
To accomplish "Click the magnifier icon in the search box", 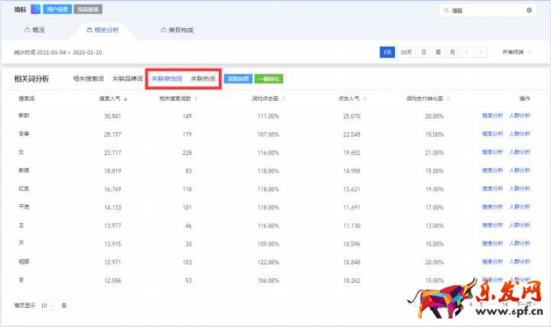I will click(x=447, y=11).
